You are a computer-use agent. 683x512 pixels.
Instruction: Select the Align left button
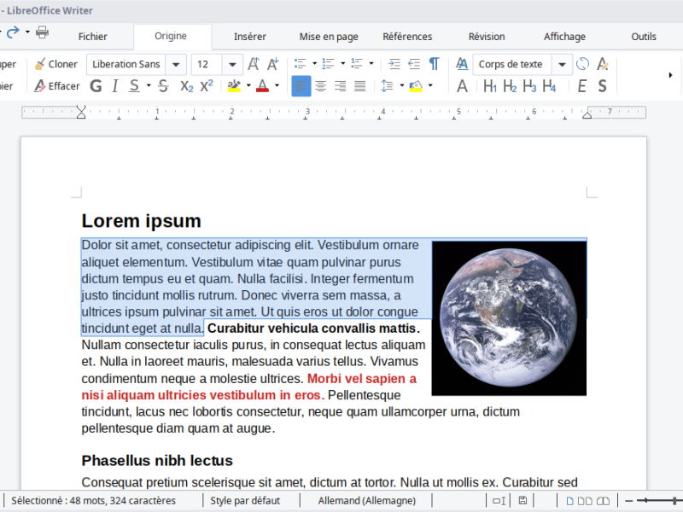301,86
